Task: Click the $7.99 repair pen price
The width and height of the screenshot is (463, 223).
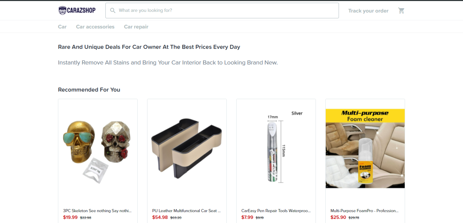Action: coord(247,217)
